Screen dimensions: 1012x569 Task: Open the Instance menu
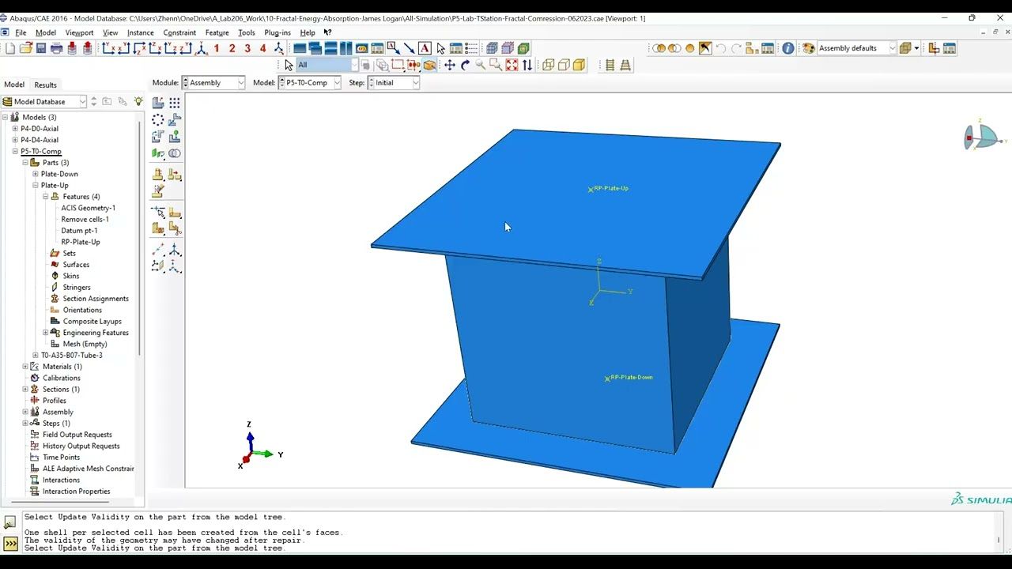141,32
